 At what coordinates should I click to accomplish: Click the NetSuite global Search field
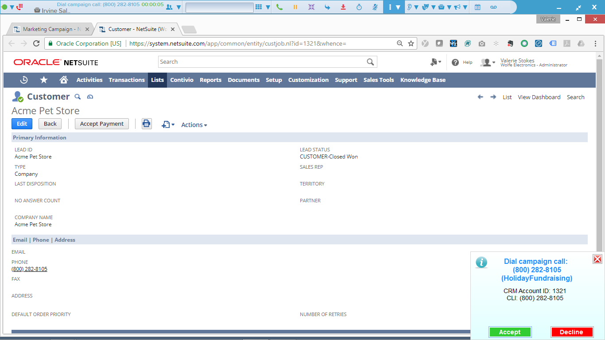[x=261, y=62]
